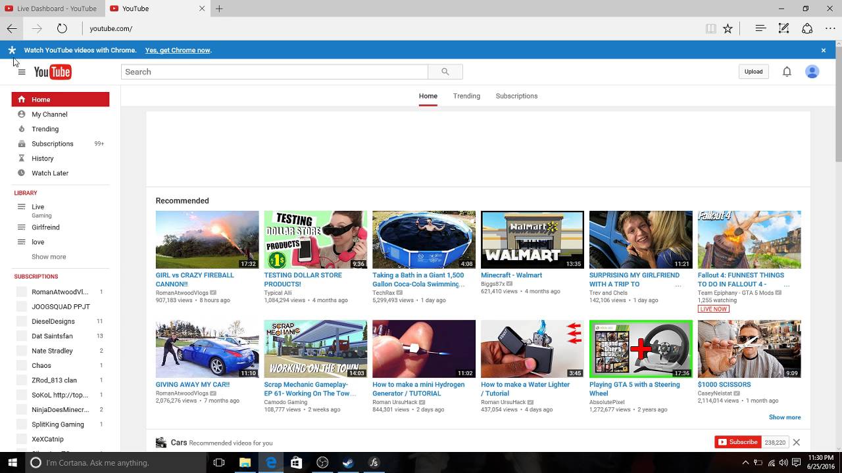Image resolution: width=842 pixels, height=473 pixels.
Task: Switch to the Trending tab
Action: 466,96
